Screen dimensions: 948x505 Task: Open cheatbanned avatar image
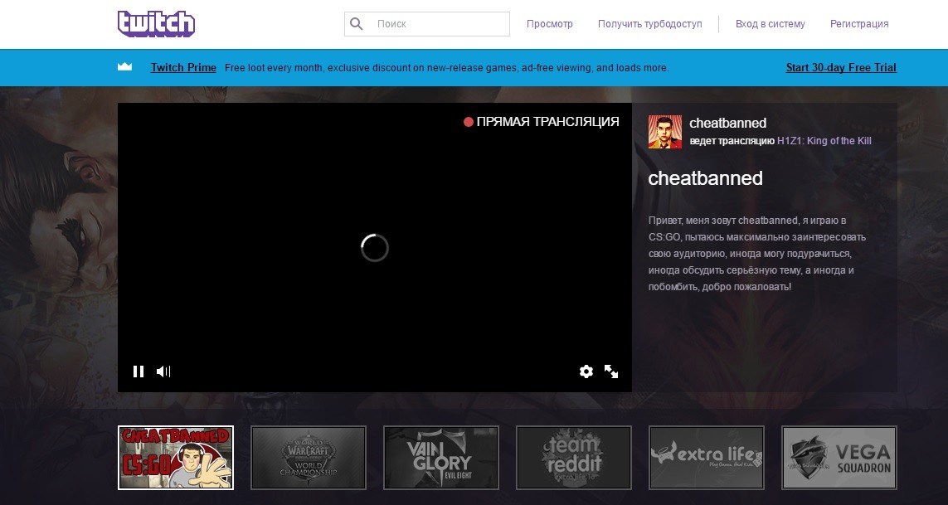pos(665,132)
